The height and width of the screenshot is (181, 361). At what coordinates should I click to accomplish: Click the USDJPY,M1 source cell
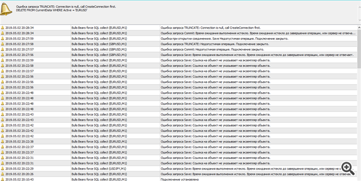(99, 169)
